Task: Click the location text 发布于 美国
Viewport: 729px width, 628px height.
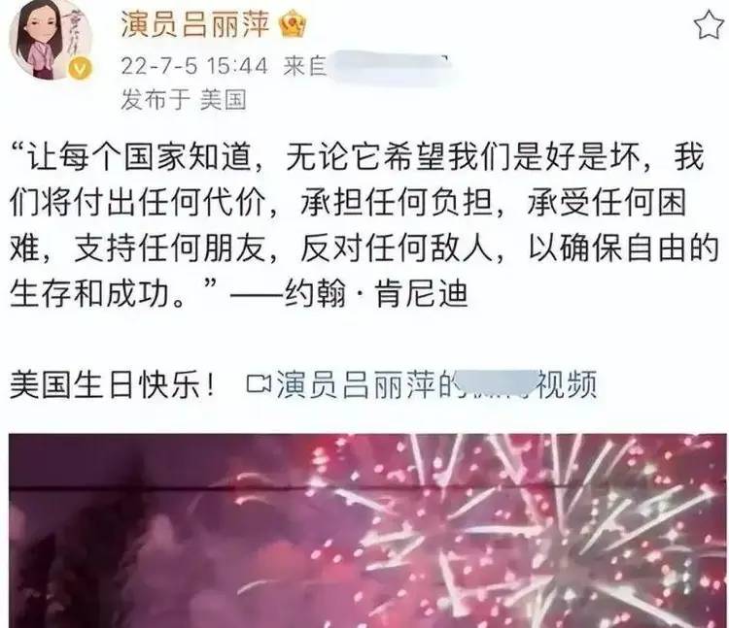Action: [x=183, y=99]
